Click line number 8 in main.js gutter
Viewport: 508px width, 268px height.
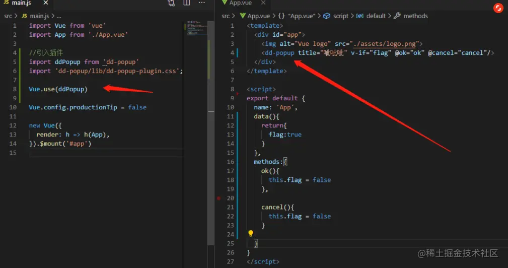[x=15, y=89]
